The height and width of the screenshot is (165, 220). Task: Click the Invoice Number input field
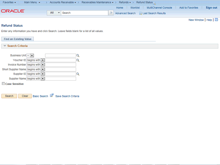pyautogui.click(x=60, y=65)
